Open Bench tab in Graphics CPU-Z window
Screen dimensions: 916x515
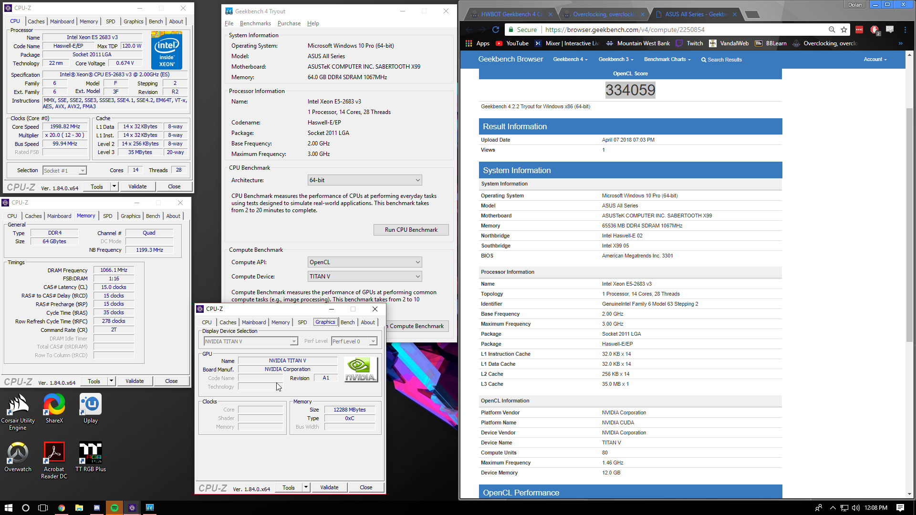(347, 322)
